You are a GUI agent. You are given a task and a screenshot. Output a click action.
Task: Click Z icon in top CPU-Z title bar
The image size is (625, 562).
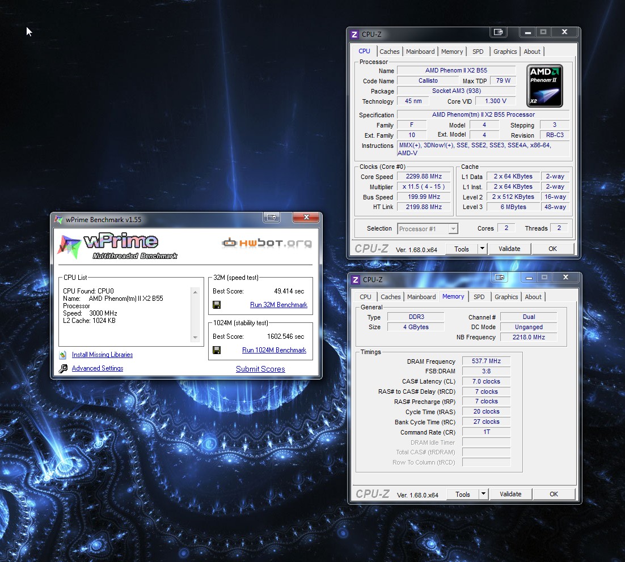tap(354, 34)
